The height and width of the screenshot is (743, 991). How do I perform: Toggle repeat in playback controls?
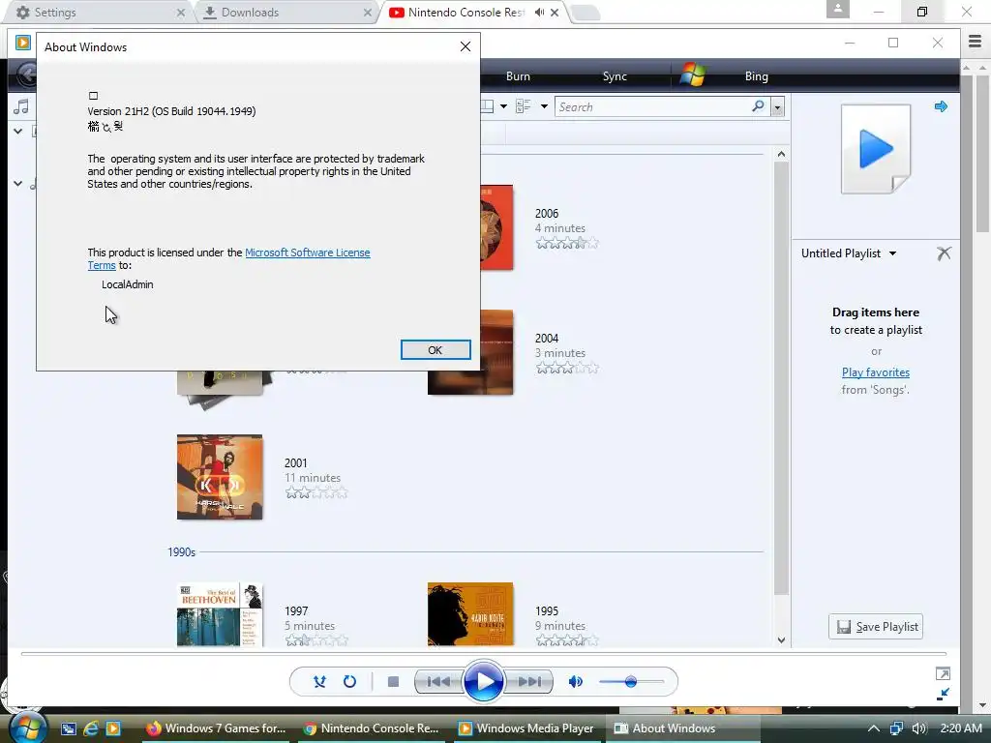(x=349, y=682)
